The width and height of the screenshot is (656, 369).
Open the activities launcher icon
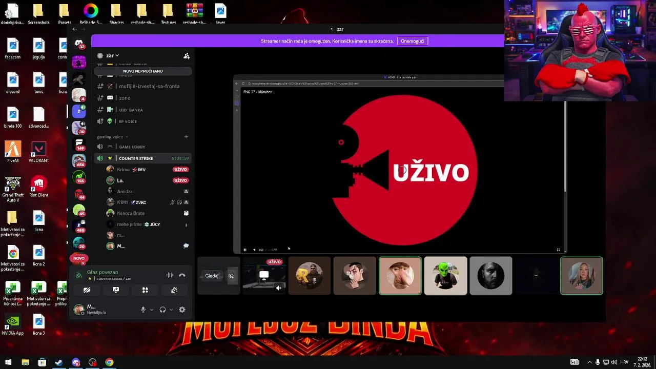coord(145,290)
